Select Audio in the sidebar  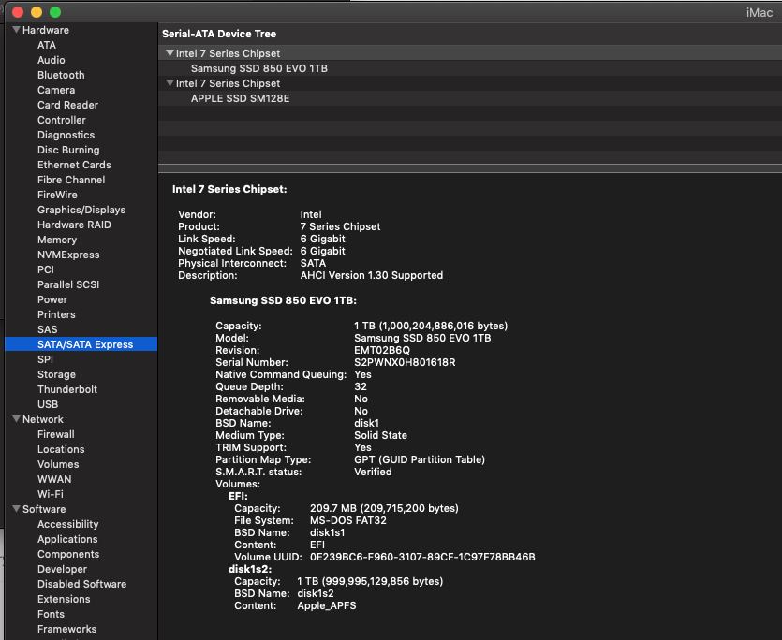(x=51, y=60)
